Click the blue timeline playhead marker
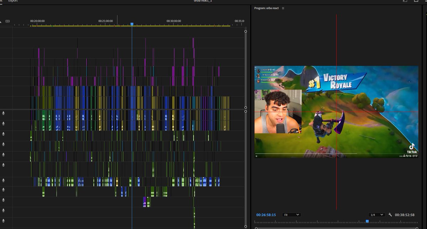The image size is (427, 229). [132, 24]
